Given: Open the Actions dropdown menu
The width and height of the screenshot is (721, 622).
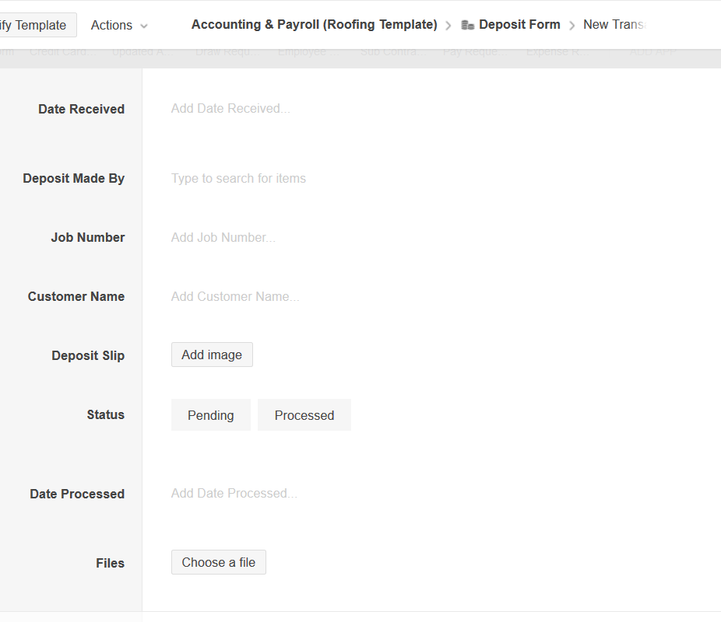Looking at the screenshot, I should [x=119, y=25].
